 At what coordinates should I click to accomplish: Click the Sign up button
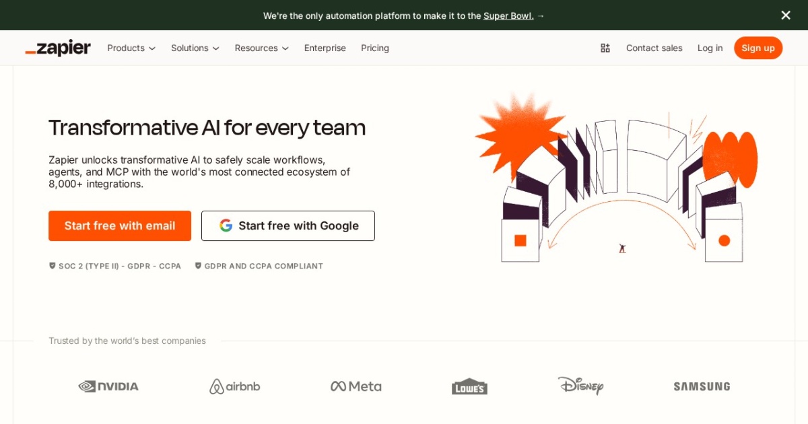tap(758, 48)
